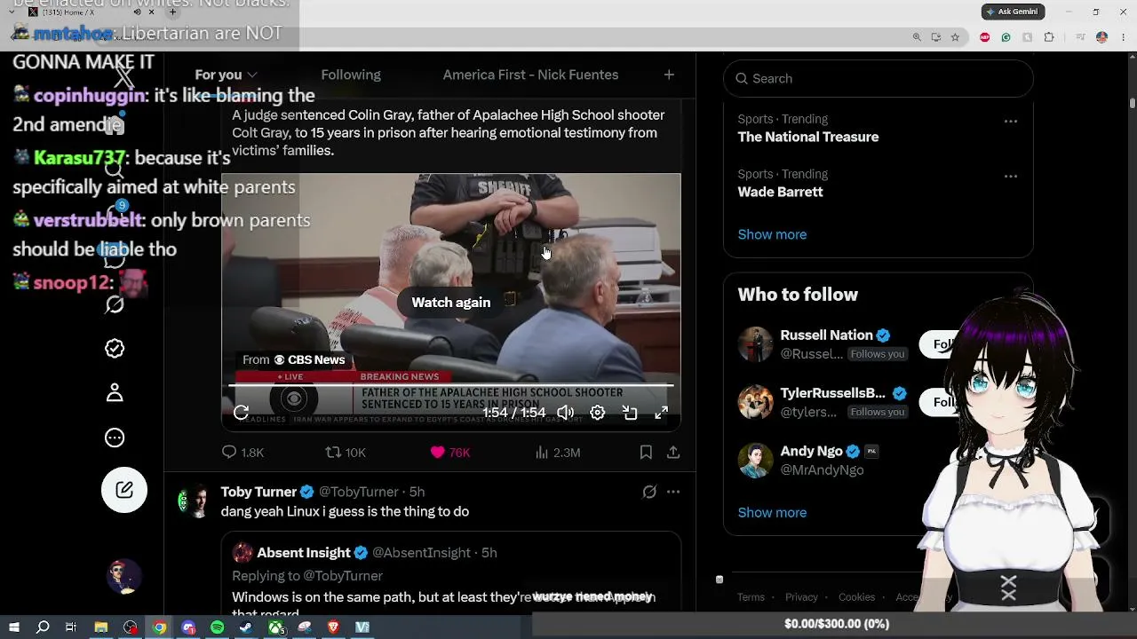Click the Grok icon on Toby Turner's post
The image size is (1137, 639).
pos(649,492)
